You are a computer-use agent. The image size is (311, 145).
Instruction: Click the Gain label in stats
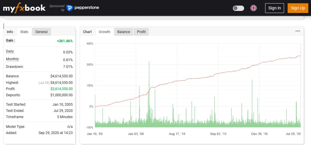[10, 41]
